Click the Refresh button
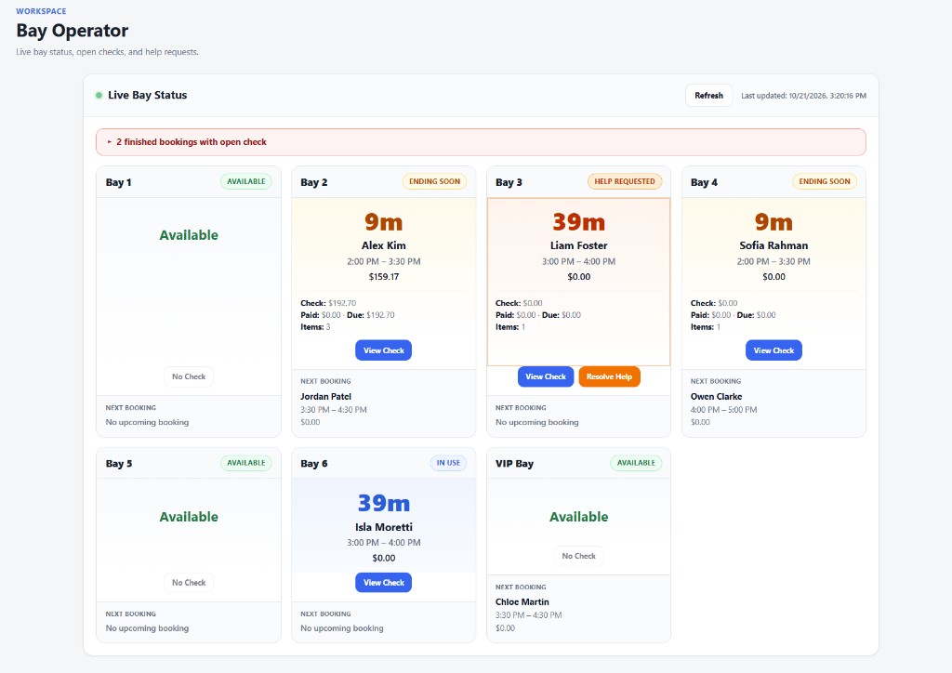The height and width of the screenshot is (673, 952). click(708, 96)
